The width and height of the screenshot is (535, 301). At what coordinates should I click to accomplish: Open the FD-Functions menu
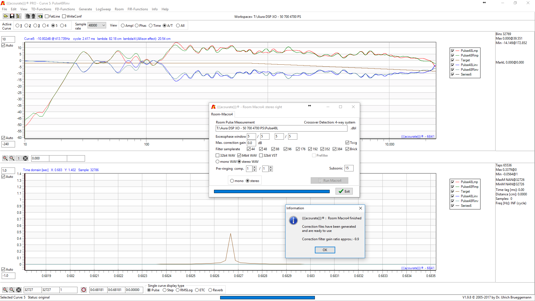pyautogui.click(x=65, y=9)
